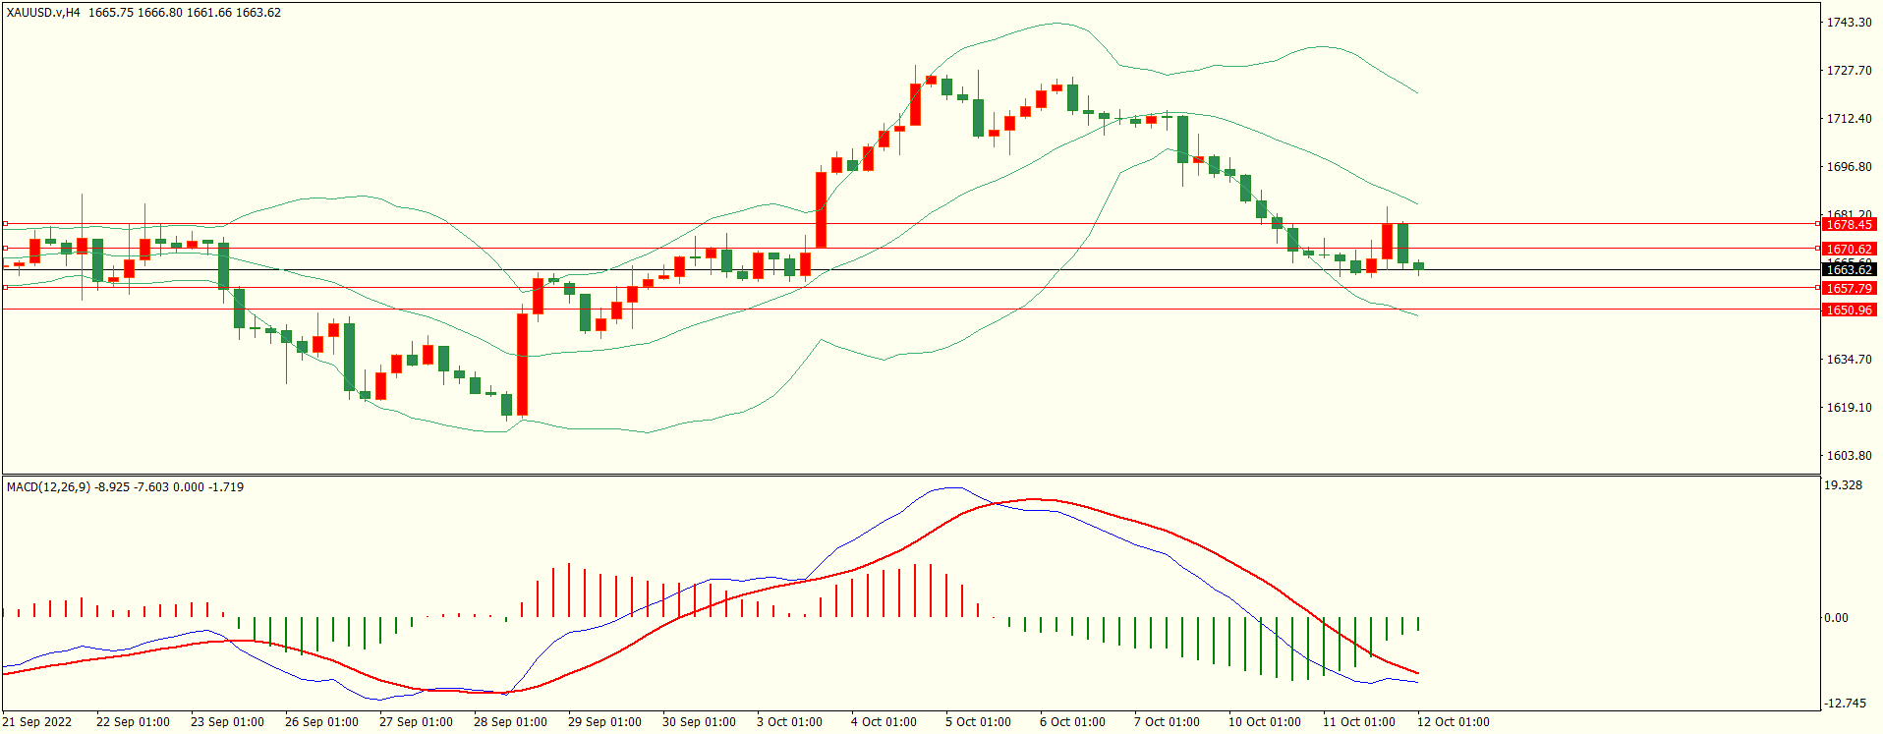The image size is (1883, 734).
Task: Select the 1650.96 red price label
Action: point(1849,311)
